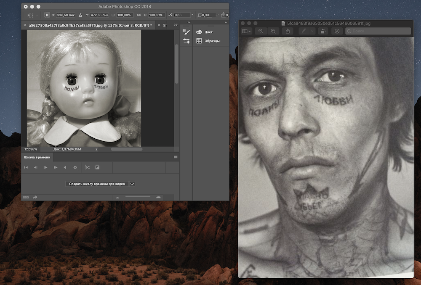
Task: Select the Шкала времени panel tab
Action: click(x=37, y=157)
